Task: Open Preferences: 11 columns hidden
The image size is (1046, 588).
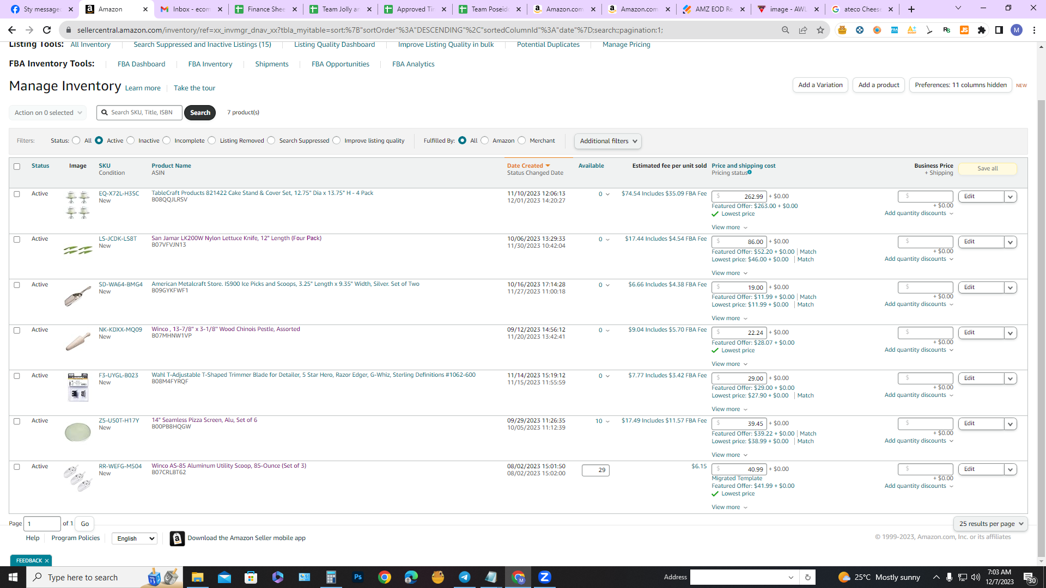Action: (x=960, y=85)
